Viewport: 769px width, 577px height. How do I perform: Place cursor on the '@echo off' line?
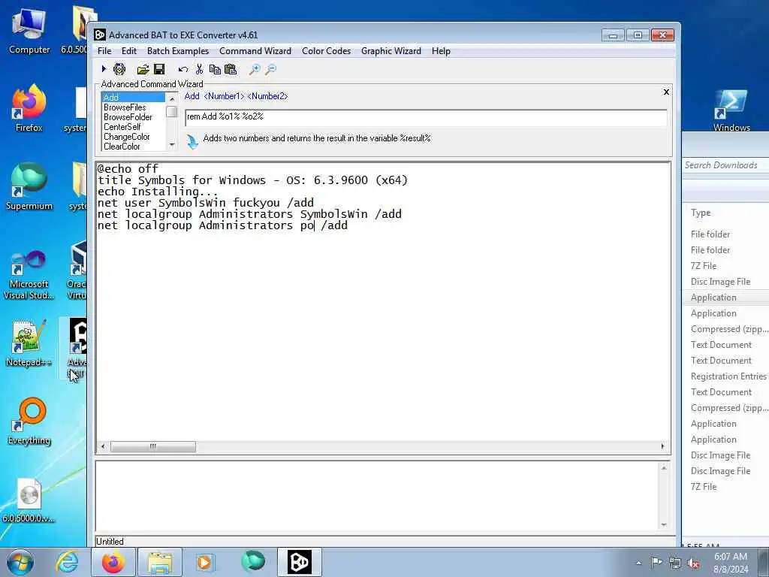coord(128,168)
